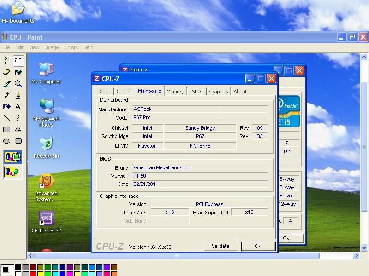Select the Free-Form Select tool
Screen dimensions: 369x276
tap(7, 60)
